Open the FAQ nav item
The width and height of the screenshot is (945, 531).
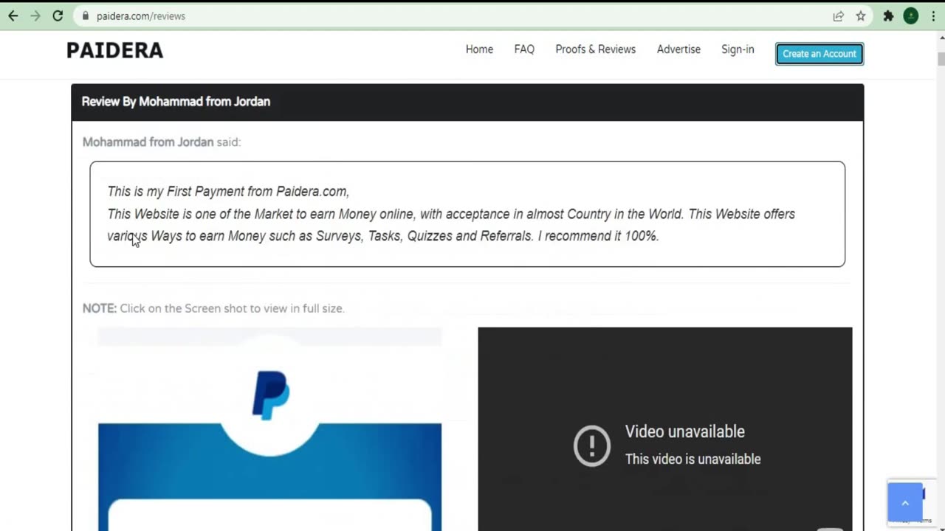[524, 49]
